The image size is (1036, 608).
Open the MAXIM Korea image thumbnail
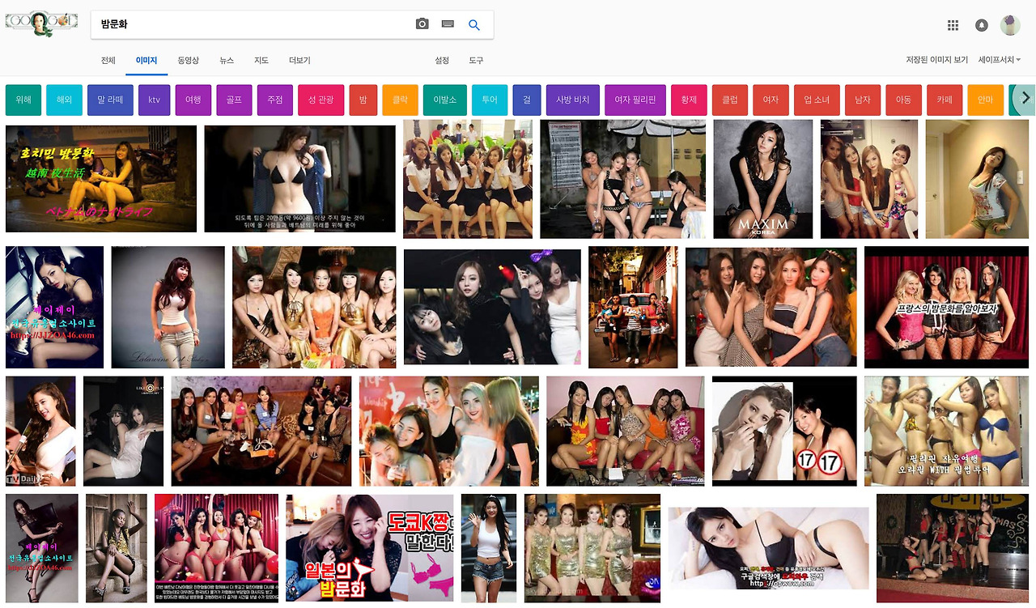coord(762,179)
